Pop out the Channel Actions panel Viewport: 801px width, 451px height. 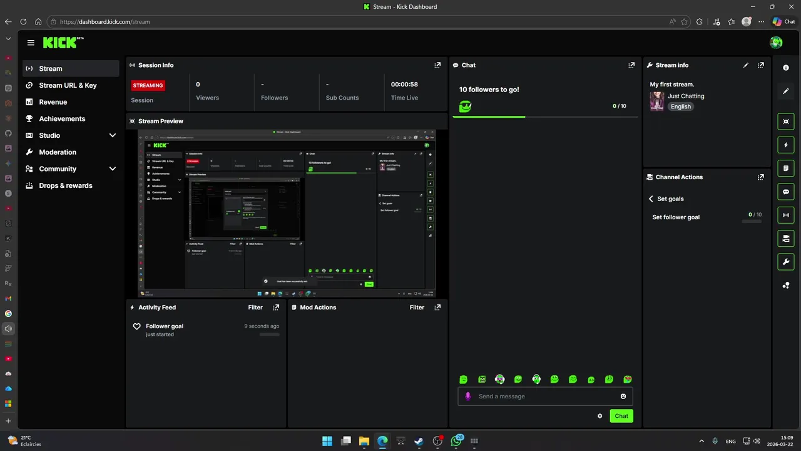click(x=761, y=177)
